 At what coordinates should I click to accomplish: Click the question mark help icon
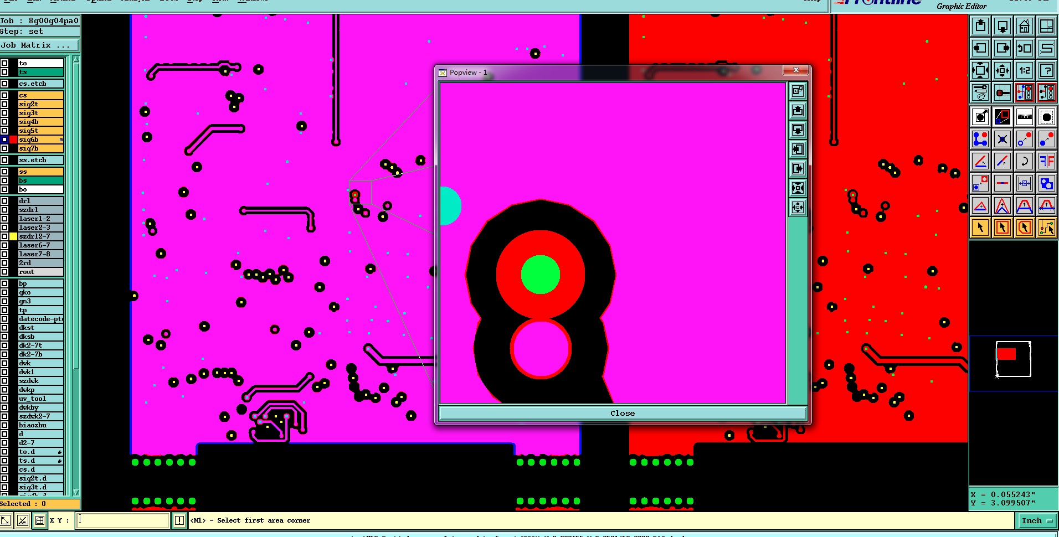tap(1047, 70)
